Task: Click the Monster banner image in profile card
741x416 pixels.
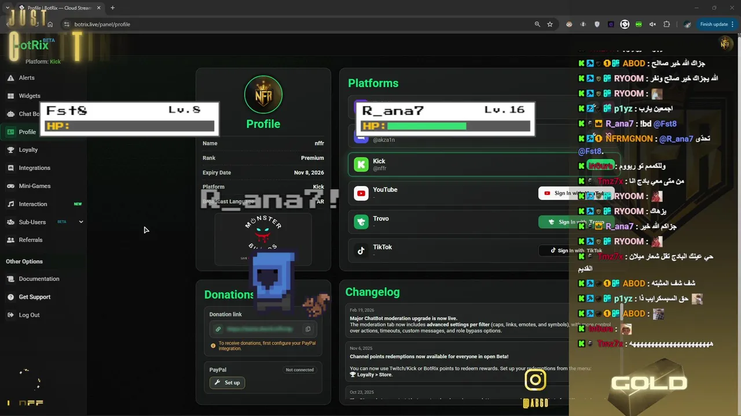Action: click(x=263, y=239)
